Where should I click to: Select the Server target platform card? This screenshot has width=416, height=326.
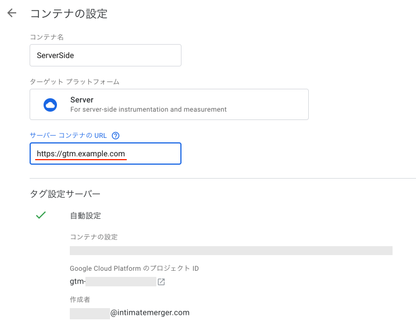click(169, 104)
